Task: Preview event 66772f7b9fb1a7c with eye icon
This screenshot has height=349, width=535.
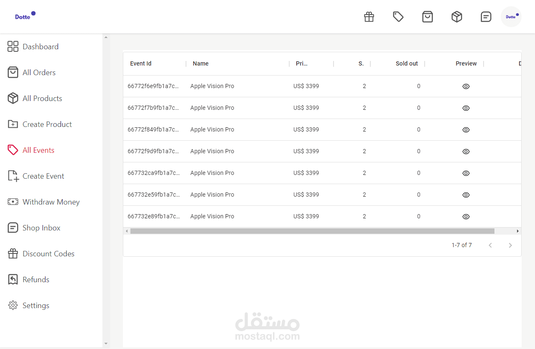Action: click(466, 108)
